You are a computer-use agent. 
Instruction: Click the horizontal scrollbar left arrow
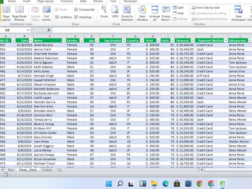click(202, 170)
